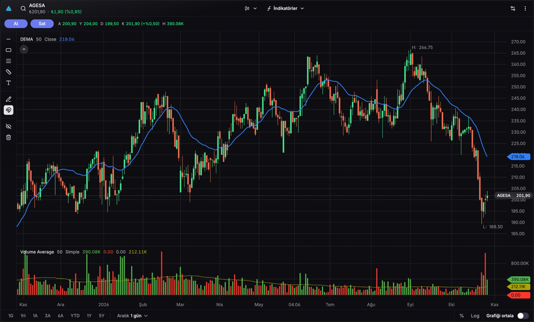Click the AGESA 201,90 last price label
The width and height of the screenshot is (534, 322).
(x=513, y=196)
